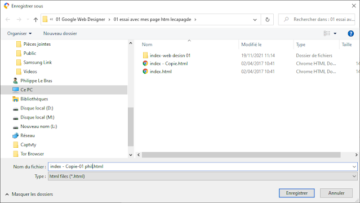Click the Réseau network icon
360x203 pixels.
15,136
